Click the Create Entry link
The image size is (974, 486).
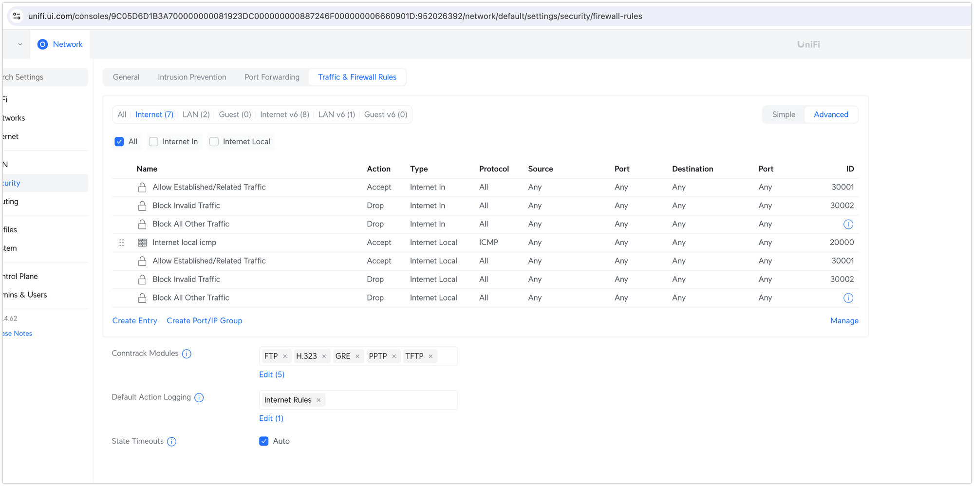pyautogui.click(x=135, y=320)
